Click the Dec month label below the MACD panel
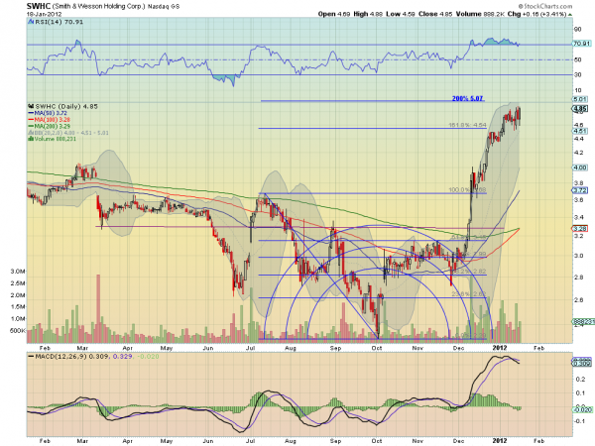 click(459, 441)
